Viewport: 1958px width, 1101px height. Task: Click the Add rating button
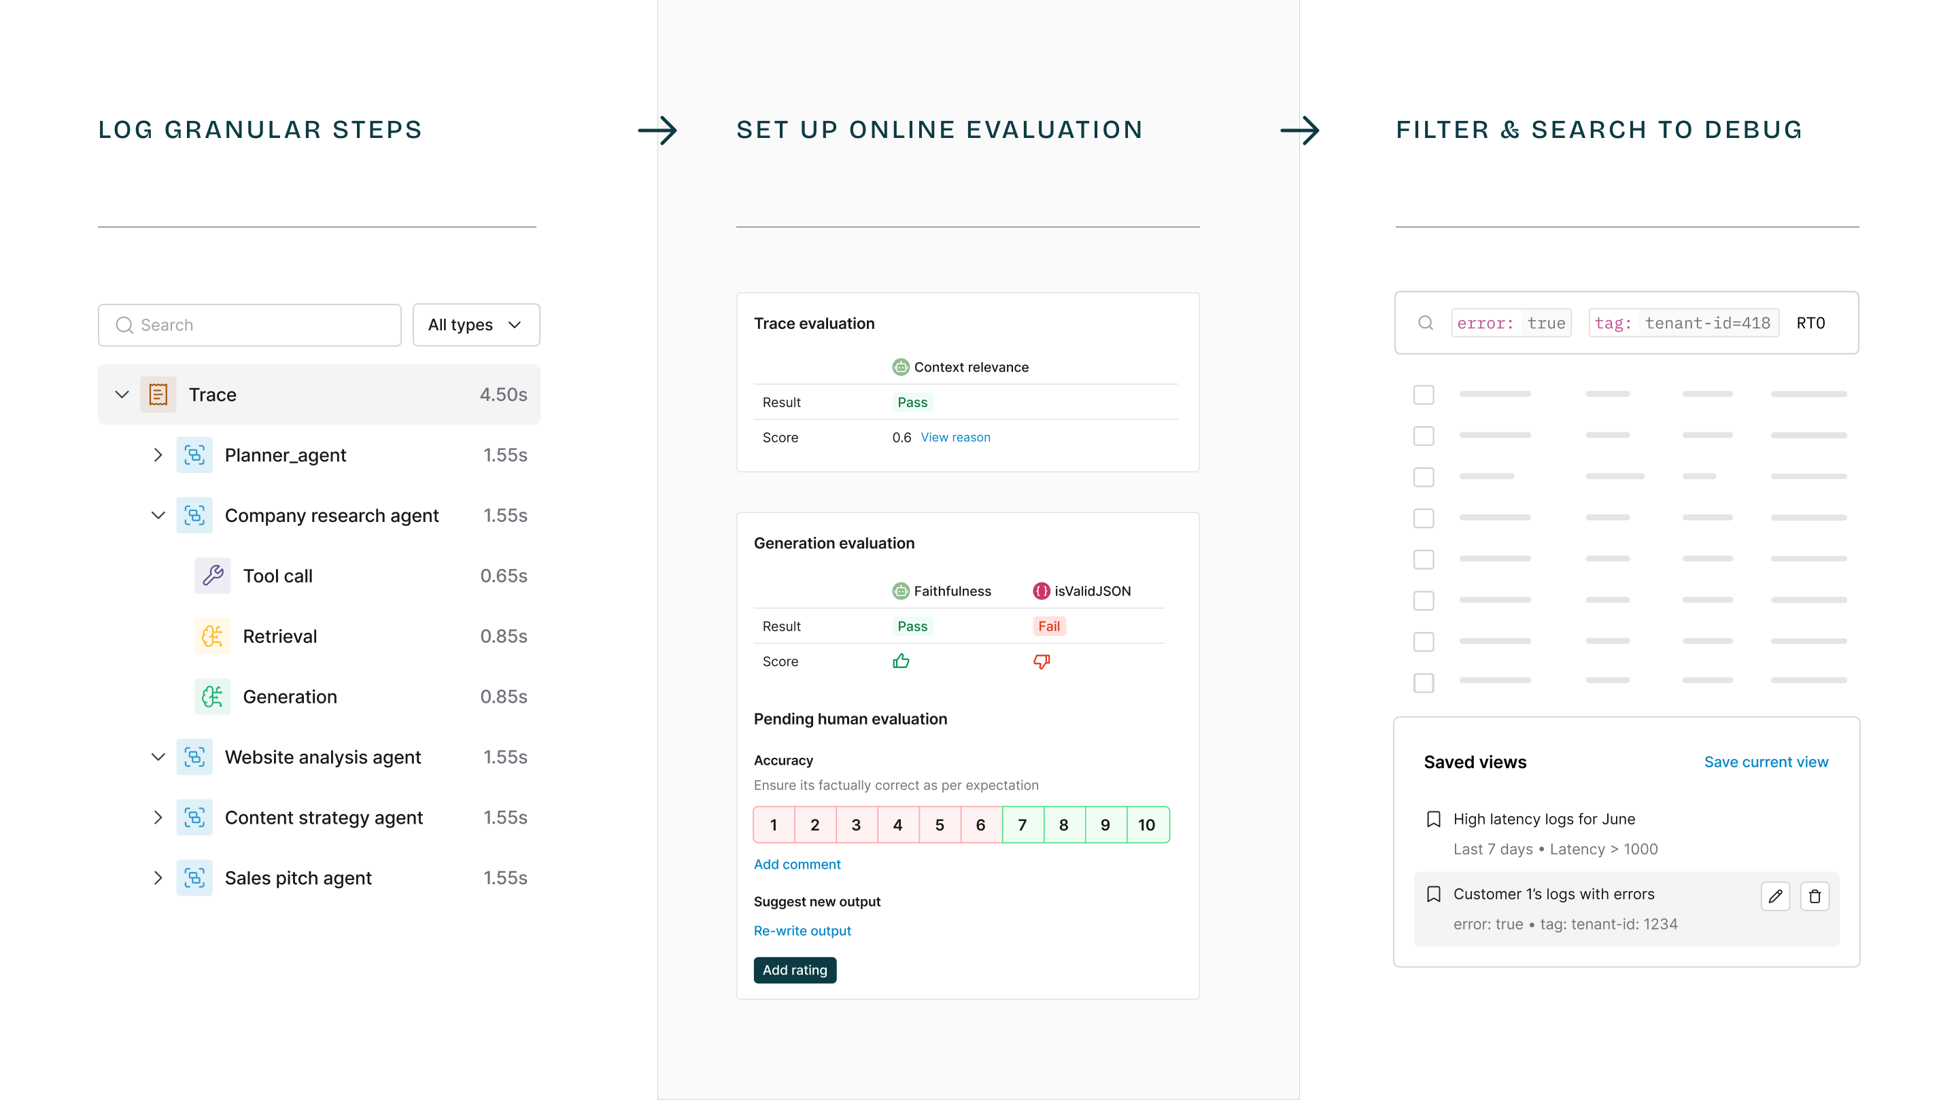(x=794, y=971)
